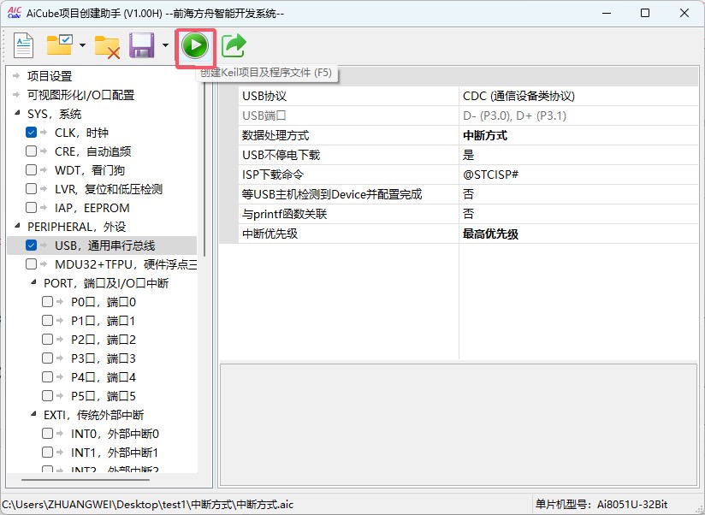Open dropdown arrow next to save icon
Viewport: 705px width, 515px height.
point(165,45)
